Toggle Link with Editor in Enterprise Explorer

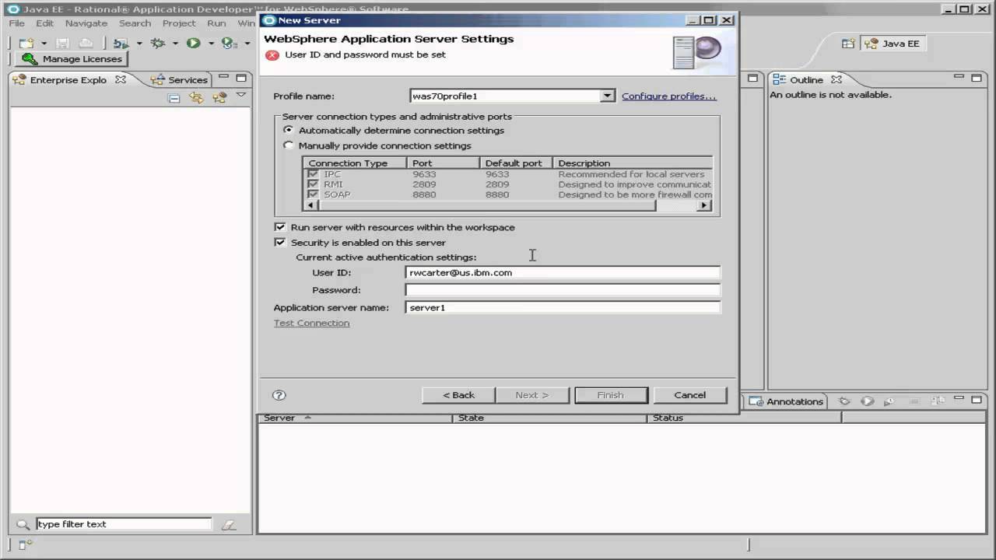click(196, 98)
